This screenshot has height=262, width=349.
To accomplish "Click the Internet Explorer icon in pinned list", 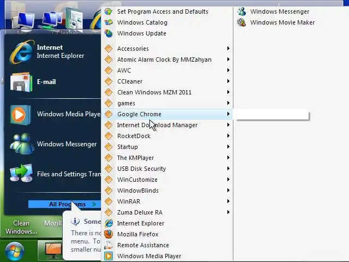I will 22,51.
